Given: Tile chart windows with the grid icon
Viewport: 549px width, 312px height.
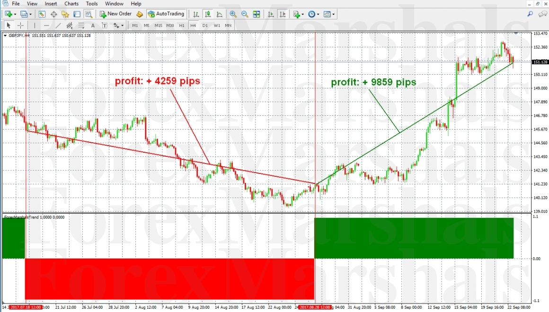Looking at the screenshot, I should click(257, 14).
